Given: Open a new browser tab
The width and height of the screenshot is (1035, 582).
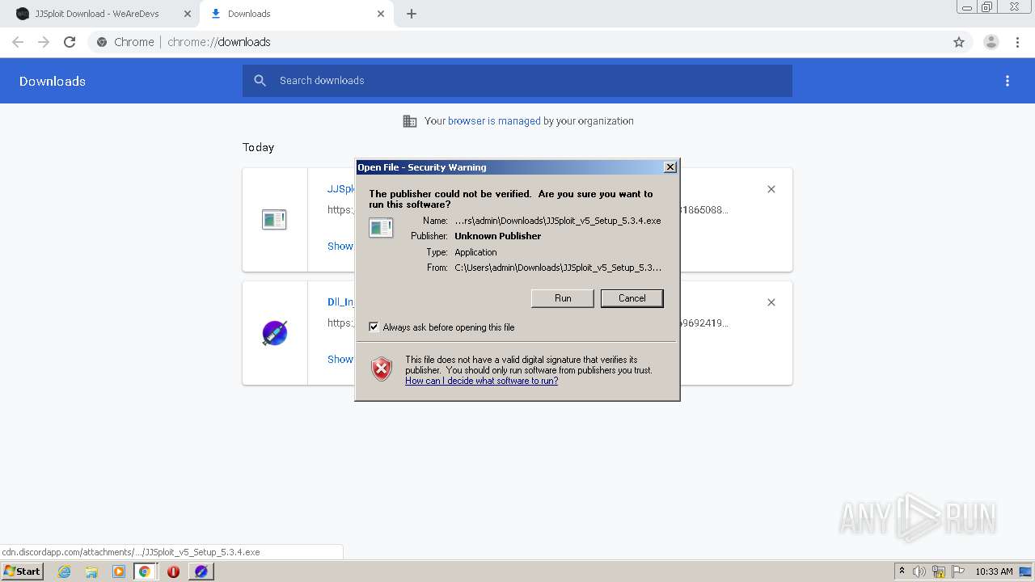Looking at the screenshot, I should (412, 14).
